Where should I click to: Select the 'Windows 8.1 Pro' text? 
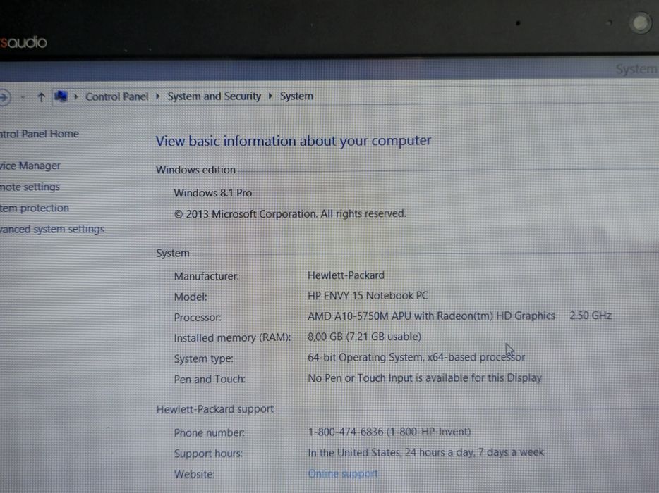[x=212, y=193]
